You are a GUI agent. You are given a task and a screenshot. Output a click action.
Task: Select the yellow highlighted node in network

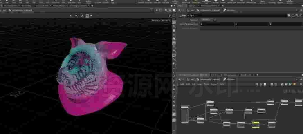pos(256,124)
